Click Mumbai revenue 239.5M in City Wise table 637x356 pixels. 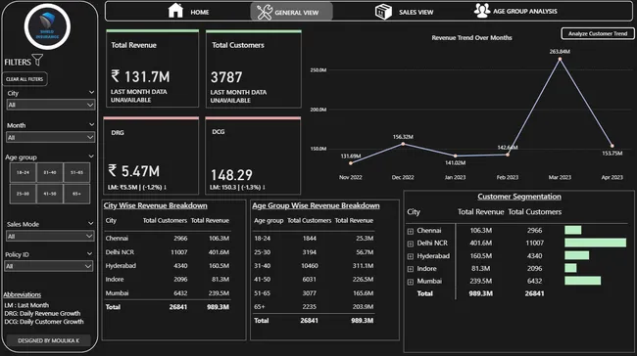pyautogui.click(x=219, y=293)
